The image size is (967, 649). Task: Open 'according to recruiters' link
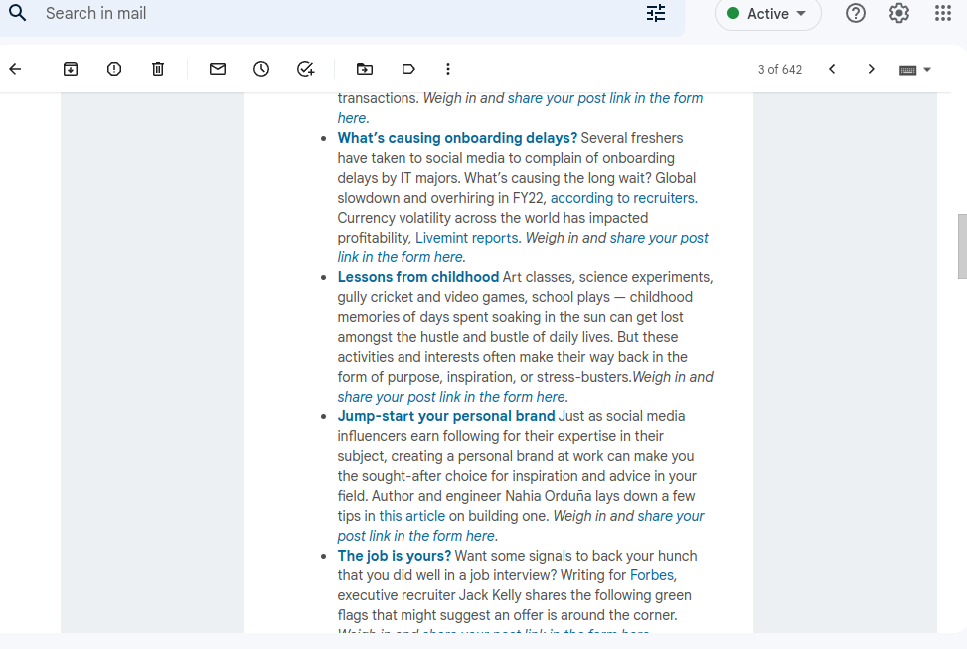click(x=623, y=198)
